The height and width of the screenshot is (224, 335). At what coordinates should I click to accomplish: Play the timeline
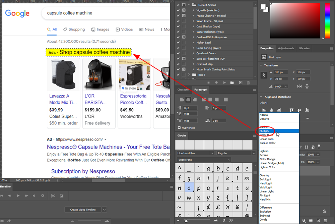coord(18,195)
